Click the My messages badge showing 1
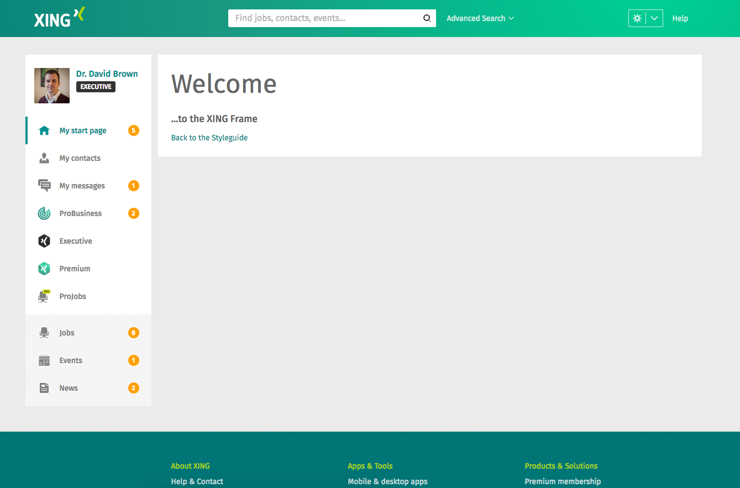This screenshot has width=740, height=488. [x=134, y=186]
